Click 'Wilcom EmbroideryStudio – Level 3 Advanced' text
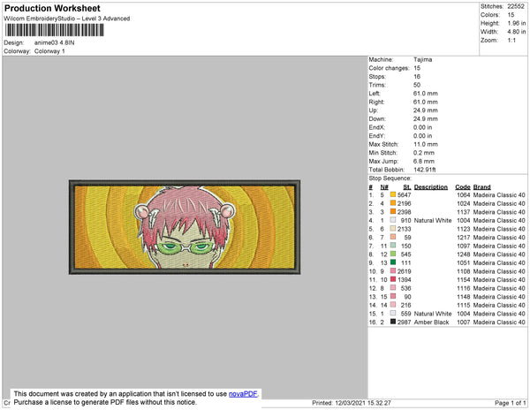The height and width of the screenshot is (410, 530). coord(67,19)
